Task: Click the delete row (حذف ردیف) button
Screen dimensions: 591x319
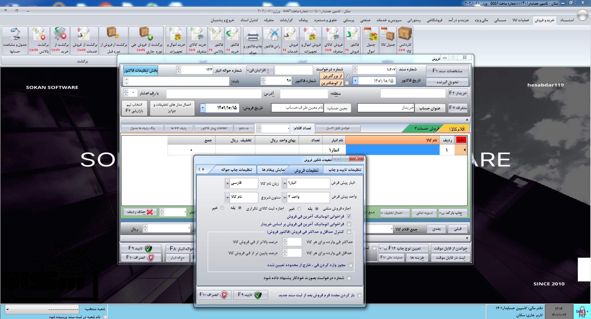Action: [140, 212]
